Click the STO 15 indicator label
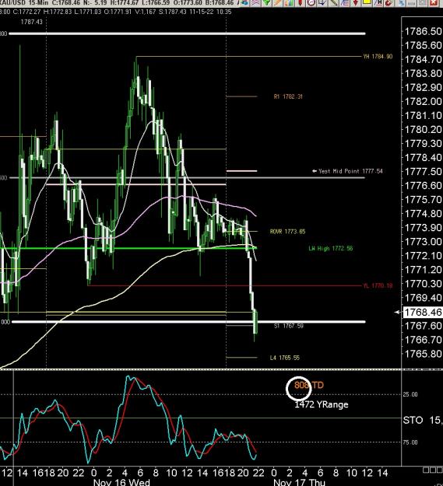Screen dimensions: 443x486 point(423,420)
